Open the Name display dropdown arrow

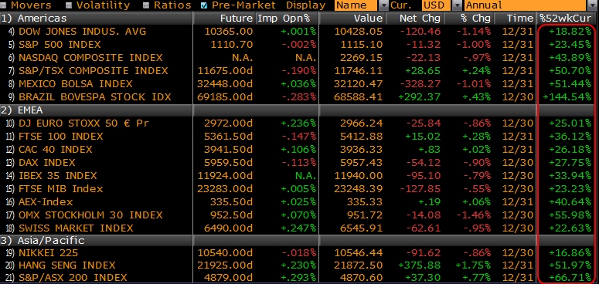point(383,5)
